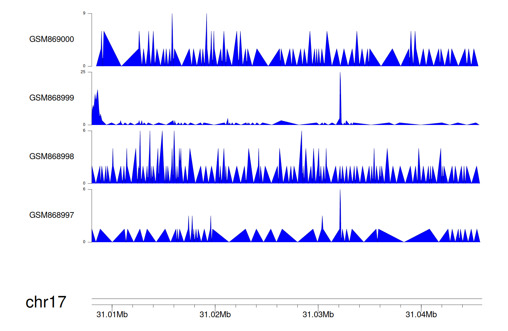This screenshot has height=331, width=508.
Task: Click the 31.02Mb position label
Action: click(215, 315)
